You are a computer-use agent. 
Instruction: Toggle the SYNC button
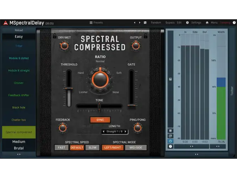(x=100, y=120)
